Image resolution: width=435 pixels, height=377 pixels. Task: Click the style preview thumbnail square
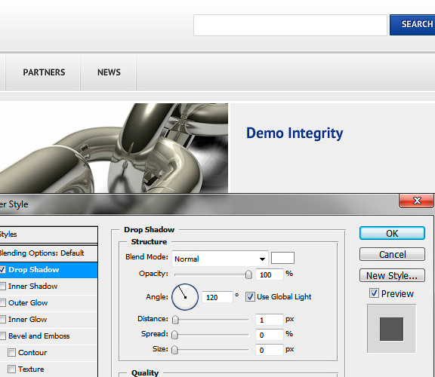tap(391, 329)
